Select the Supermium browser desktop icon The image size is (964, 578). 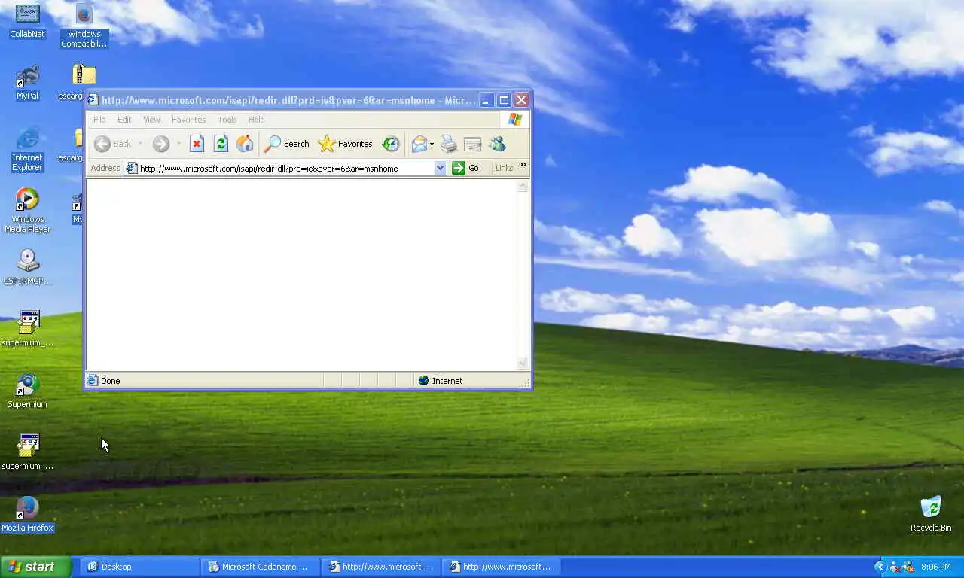pos(27,391)
